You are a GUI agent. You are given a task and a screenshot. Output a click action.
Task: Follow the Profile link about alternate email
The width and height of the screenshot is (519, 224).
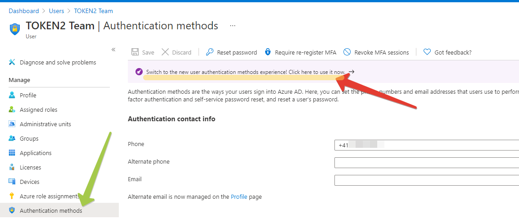coord(239,197)
